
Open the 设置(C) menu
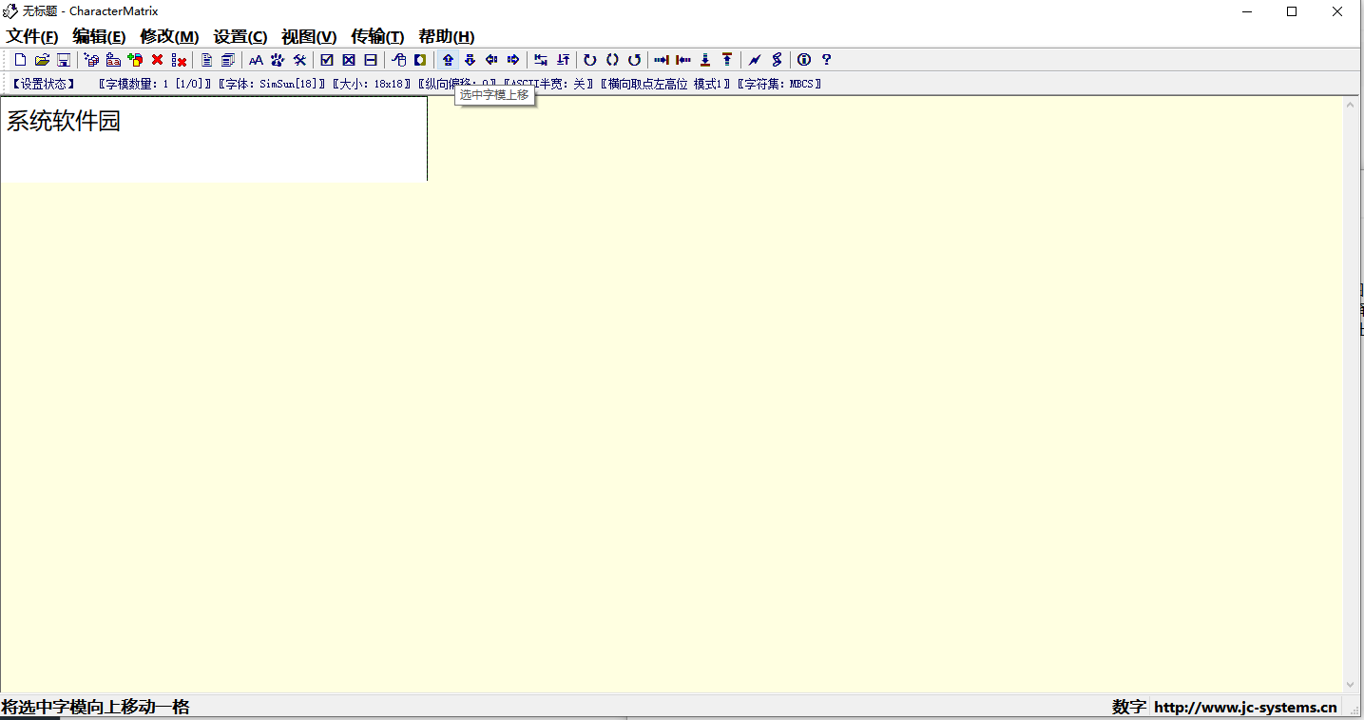(x=240, y=37)
